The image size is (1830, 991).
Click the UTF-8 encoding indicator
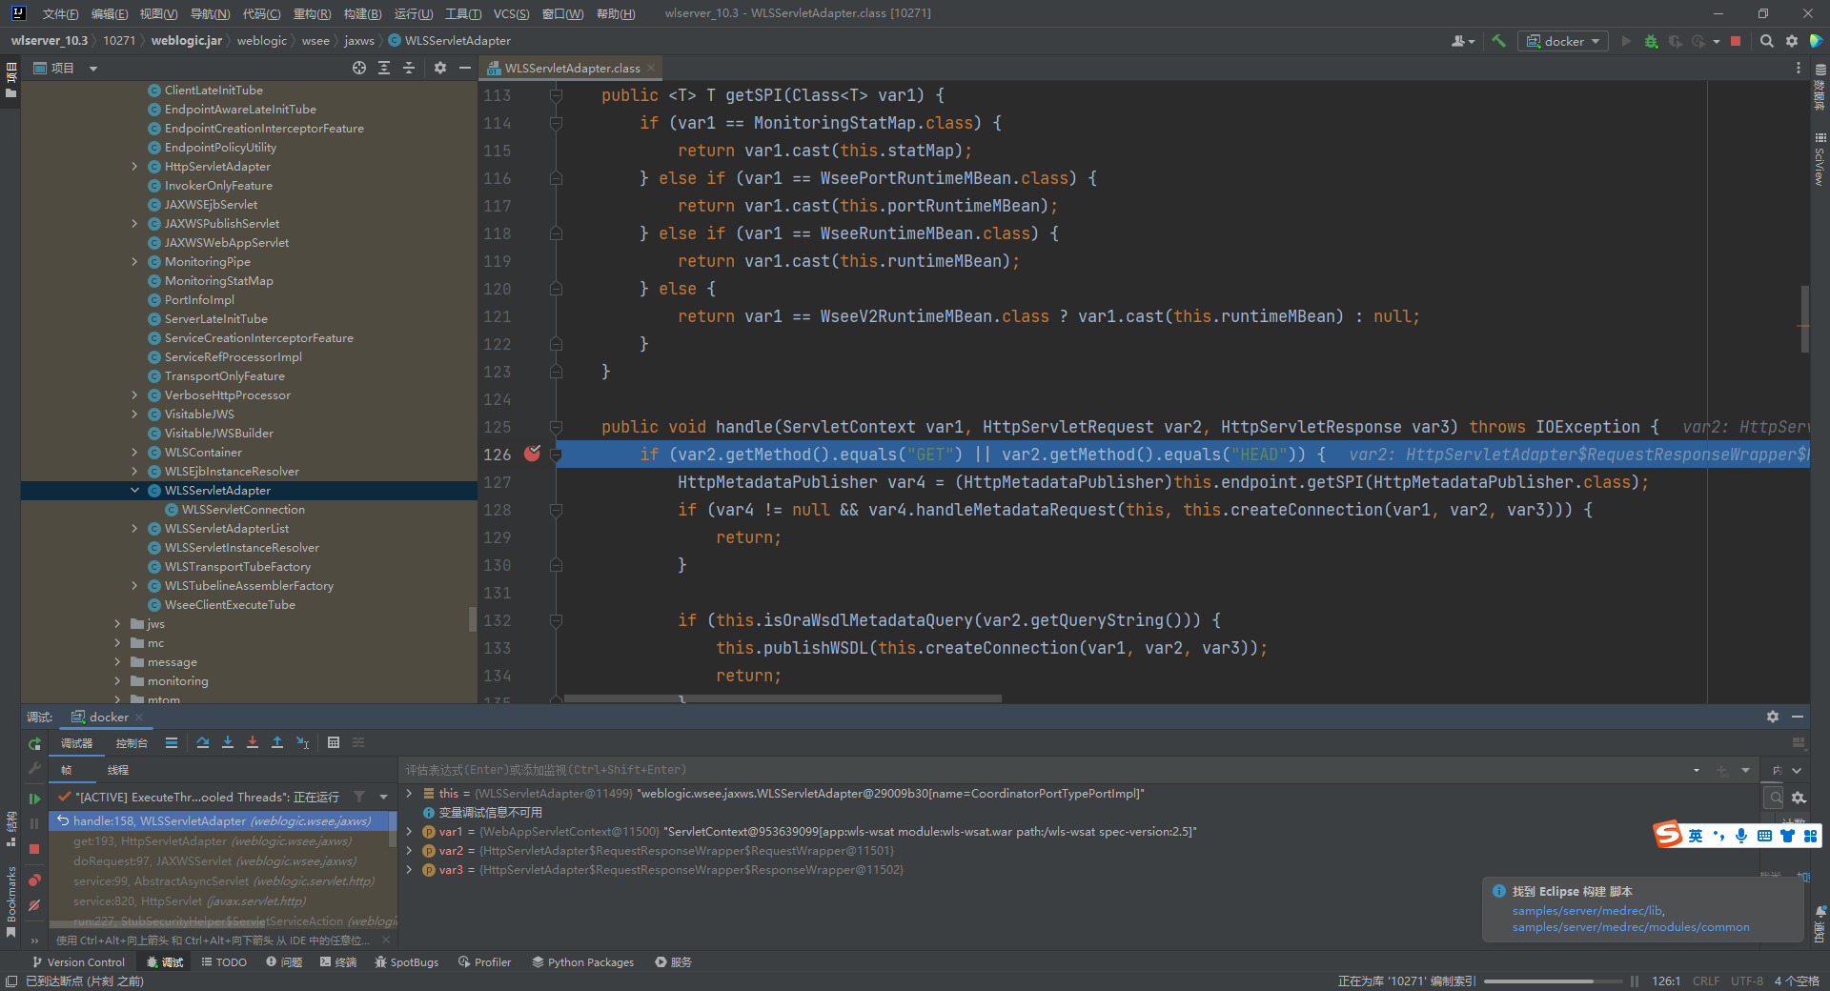tap(1747, 981)
